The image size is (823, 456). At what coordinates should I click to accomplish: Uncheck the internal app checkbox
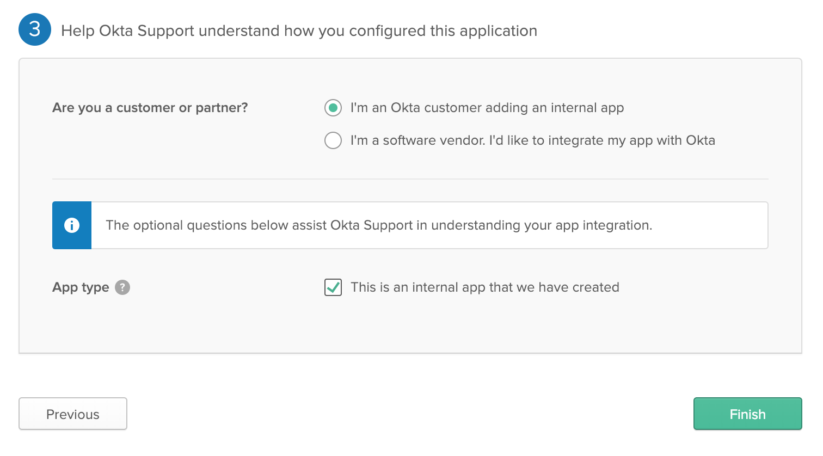[333, 287]
